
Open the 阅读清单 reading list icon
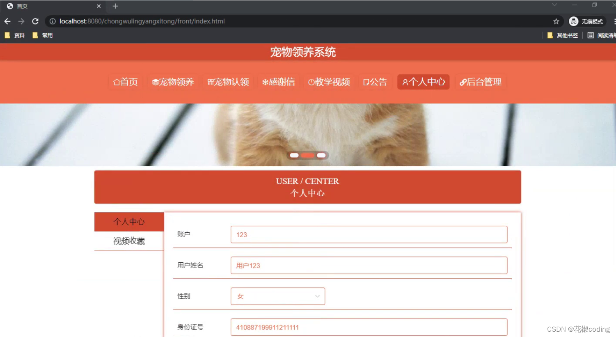[590, 35]
